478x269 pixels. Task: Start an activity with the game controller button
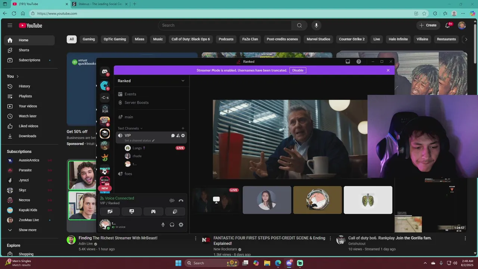pyautogui.click(x=153, y=211)
